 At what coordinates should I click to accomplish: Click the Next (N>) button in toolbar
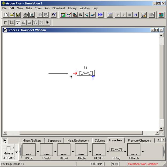click(100, 15)
